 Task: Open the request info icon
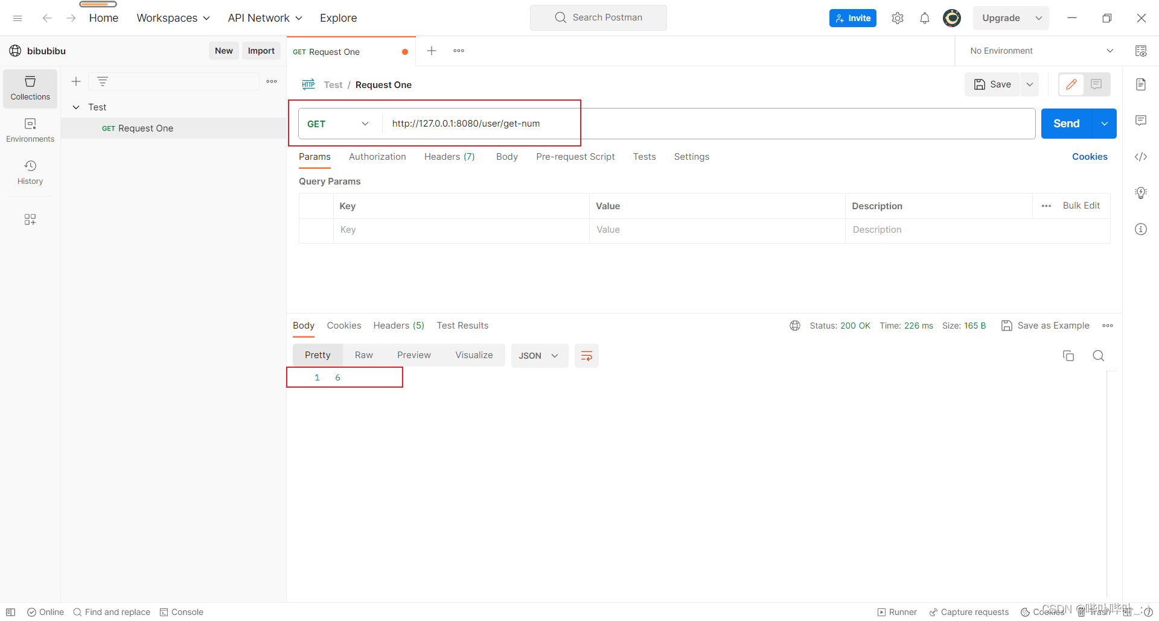coord(1141,229)
